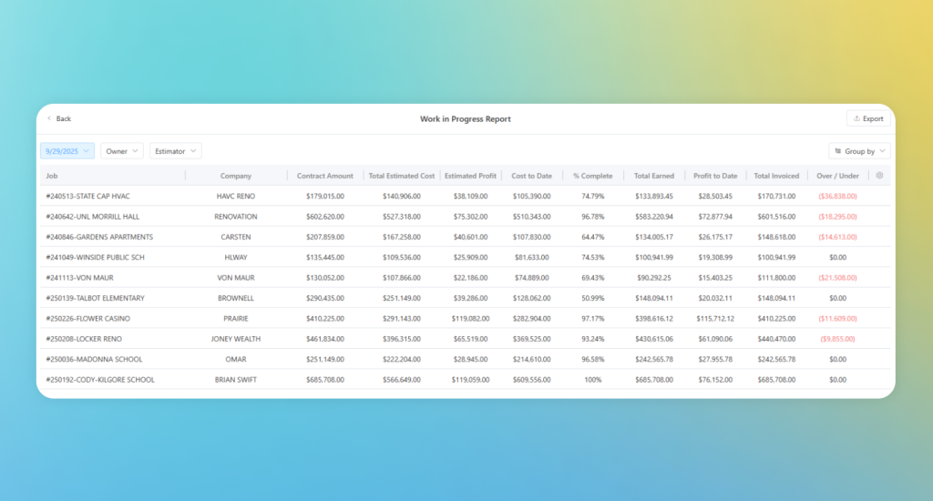Click the Total Estimated Cost header
The image size is (933, 501).
[402, 176]
